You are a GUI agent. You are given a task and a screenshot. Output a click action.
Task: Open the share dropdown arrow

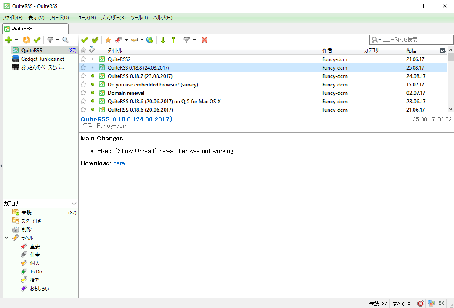pyautogui.click(x=142, y=40)
